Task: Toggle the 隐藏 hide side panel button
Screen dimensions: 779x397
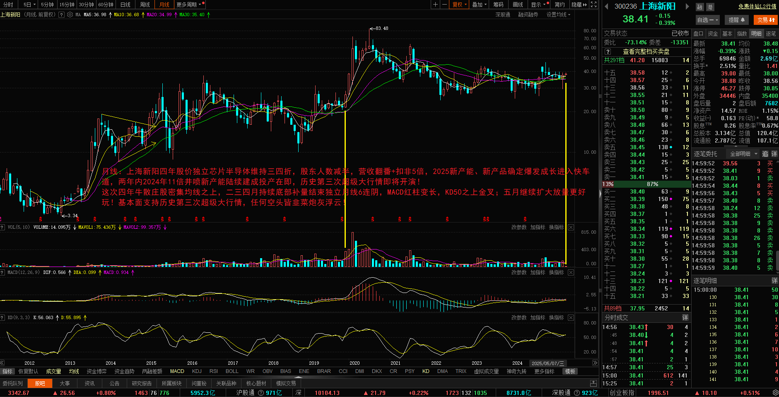Action: tap(579, 5)
